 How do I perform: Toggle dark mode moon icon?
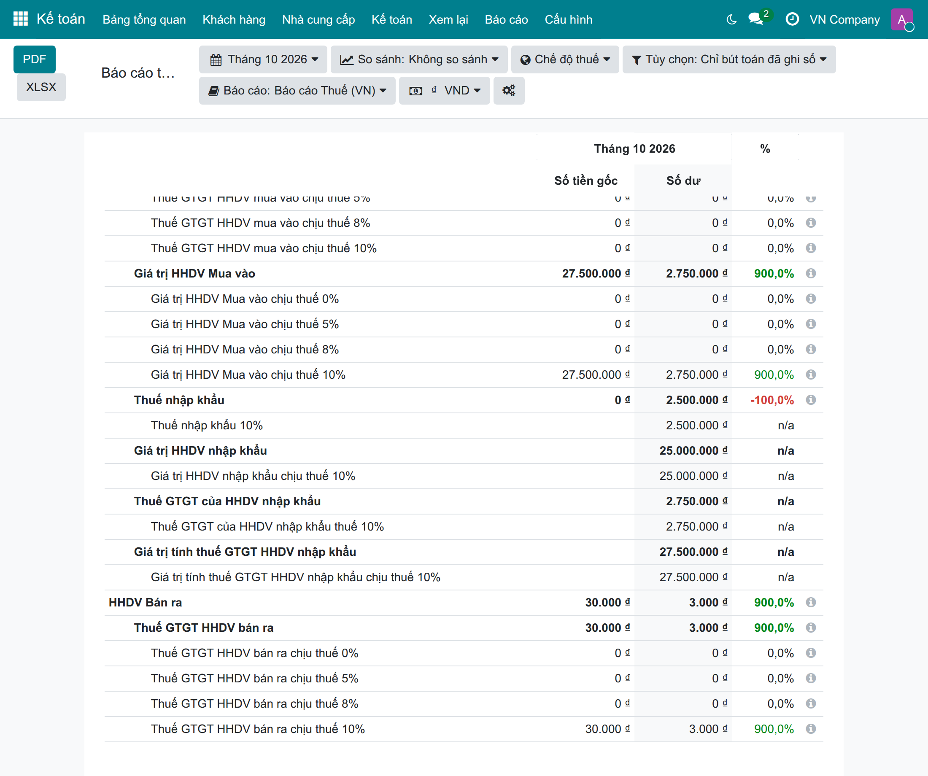coord(731,19)
